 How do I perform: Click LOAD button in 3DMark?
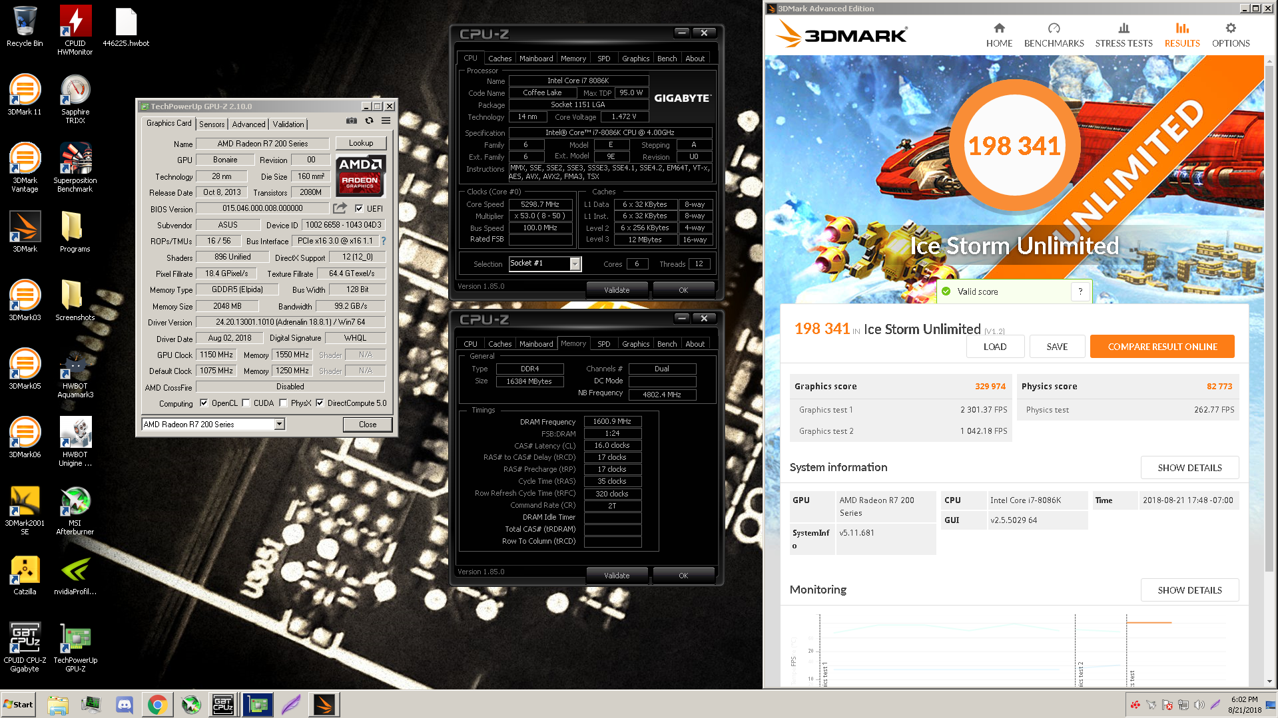(x=995, y=347)
